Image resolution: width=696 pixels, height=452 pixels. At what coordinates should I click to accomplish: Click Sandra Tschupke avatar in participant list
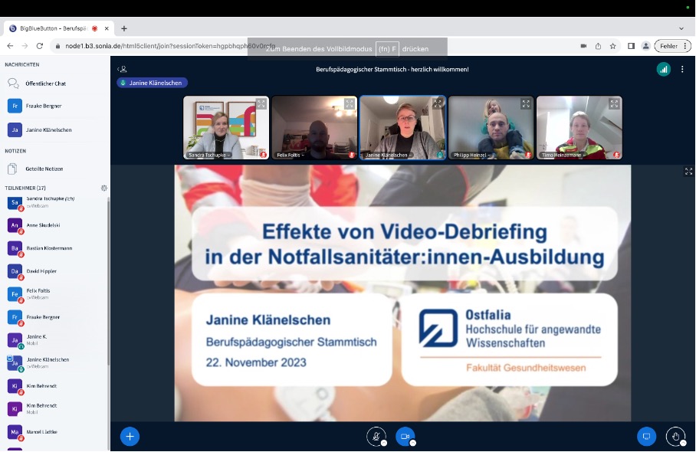[x=15, y=203]
